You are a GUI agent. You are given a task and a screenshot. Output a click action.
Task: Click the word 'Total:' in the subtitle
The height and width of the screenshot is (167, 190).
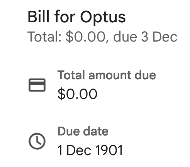coord(44,37)
